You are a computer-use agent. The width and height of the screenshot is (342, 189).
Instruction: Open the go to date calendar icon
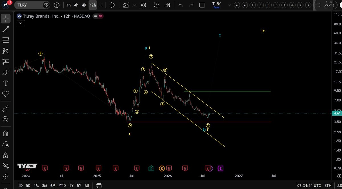(99, 186)
